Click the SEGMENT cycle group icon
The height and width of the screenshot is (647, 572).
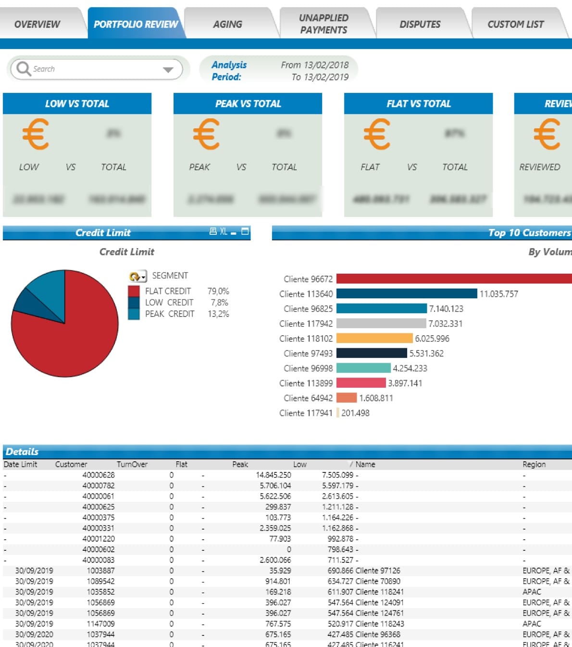(x=137, y=276)
